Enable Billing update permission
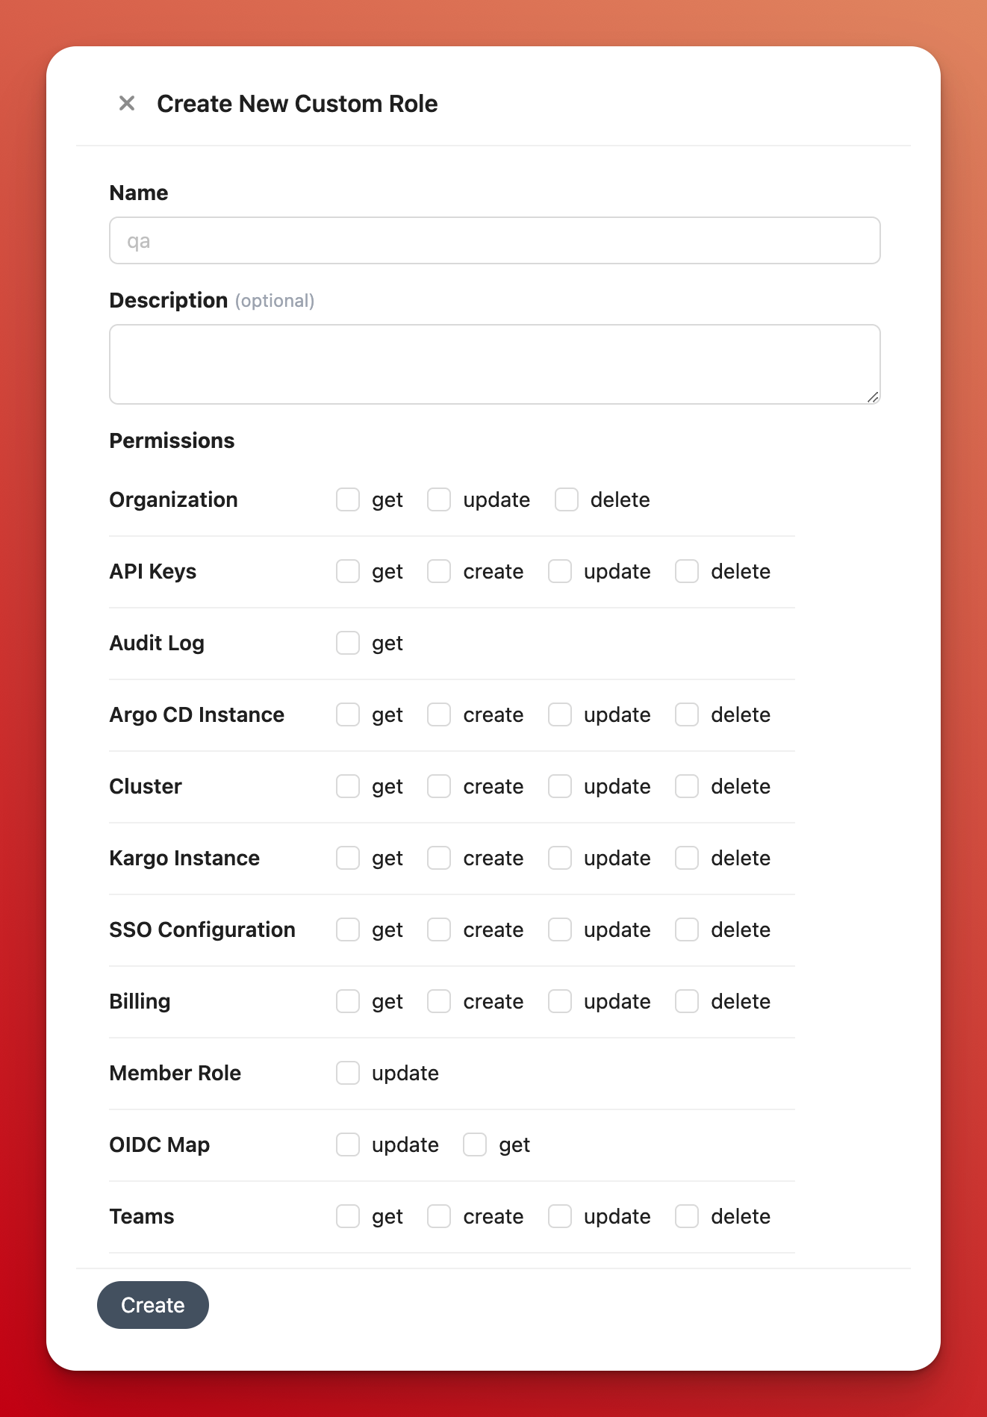The width and height of the screenshot is (987, 1417). [560, 1001]
